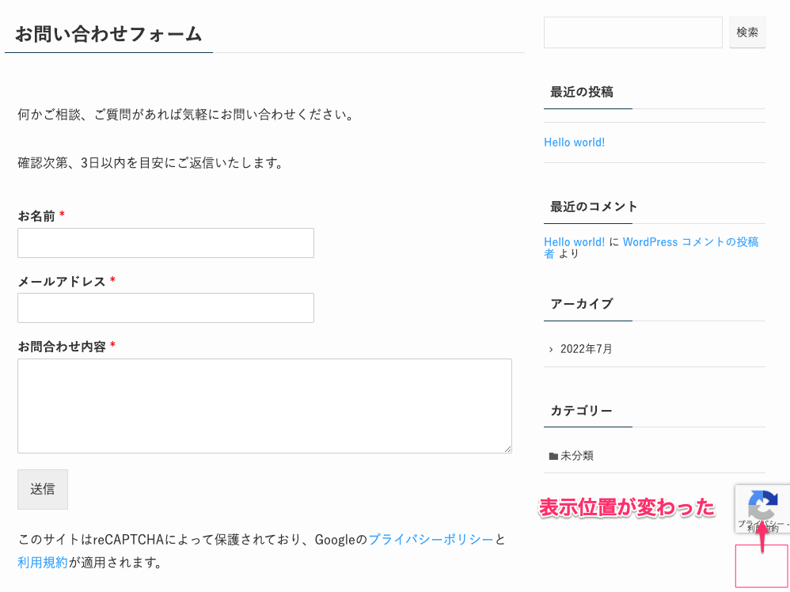Click the chevron next to 2022年7月

551,349
